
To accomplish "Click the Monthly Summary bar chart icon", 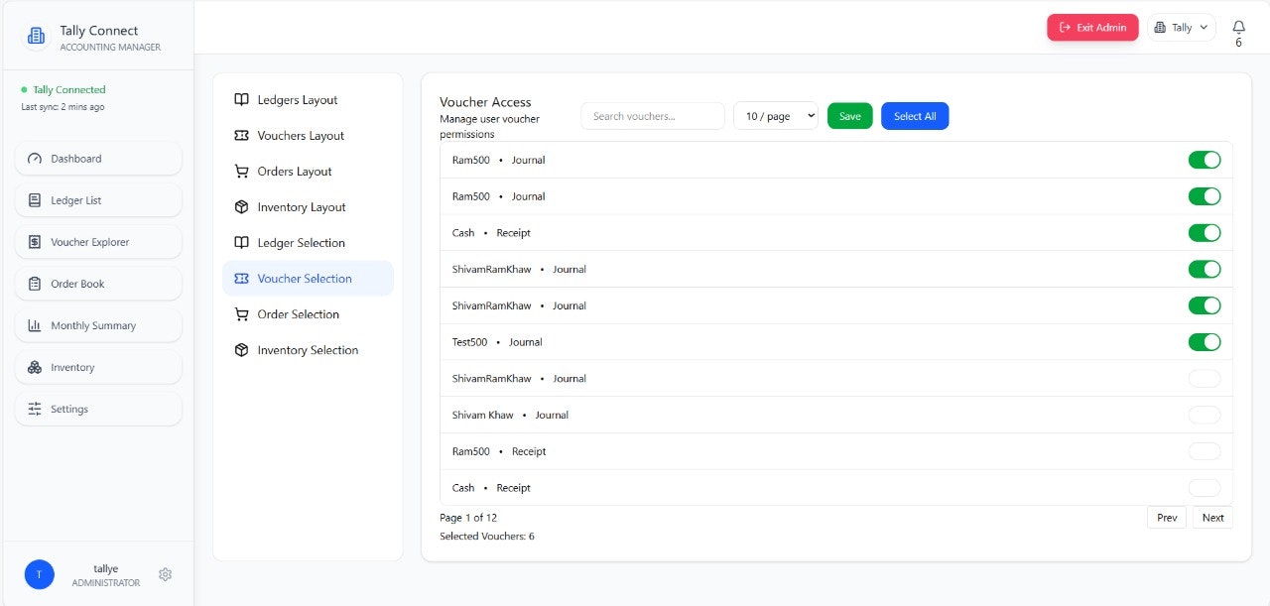I will (35, 325).
